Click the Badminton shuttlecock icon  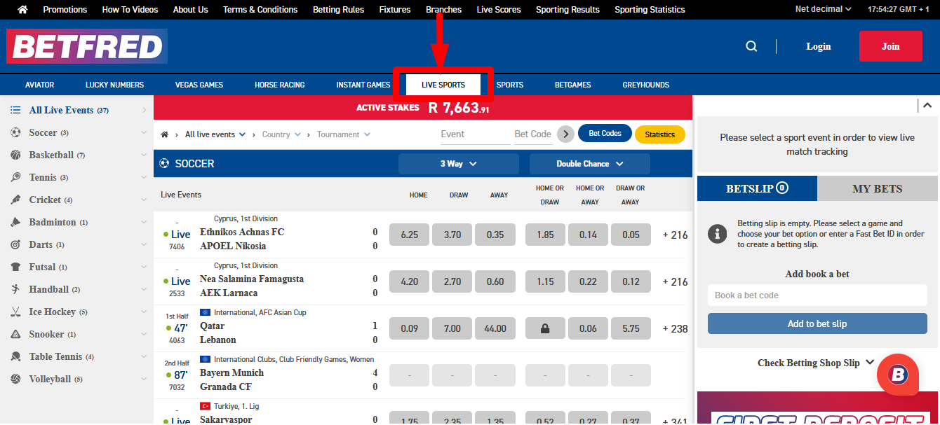15,222
